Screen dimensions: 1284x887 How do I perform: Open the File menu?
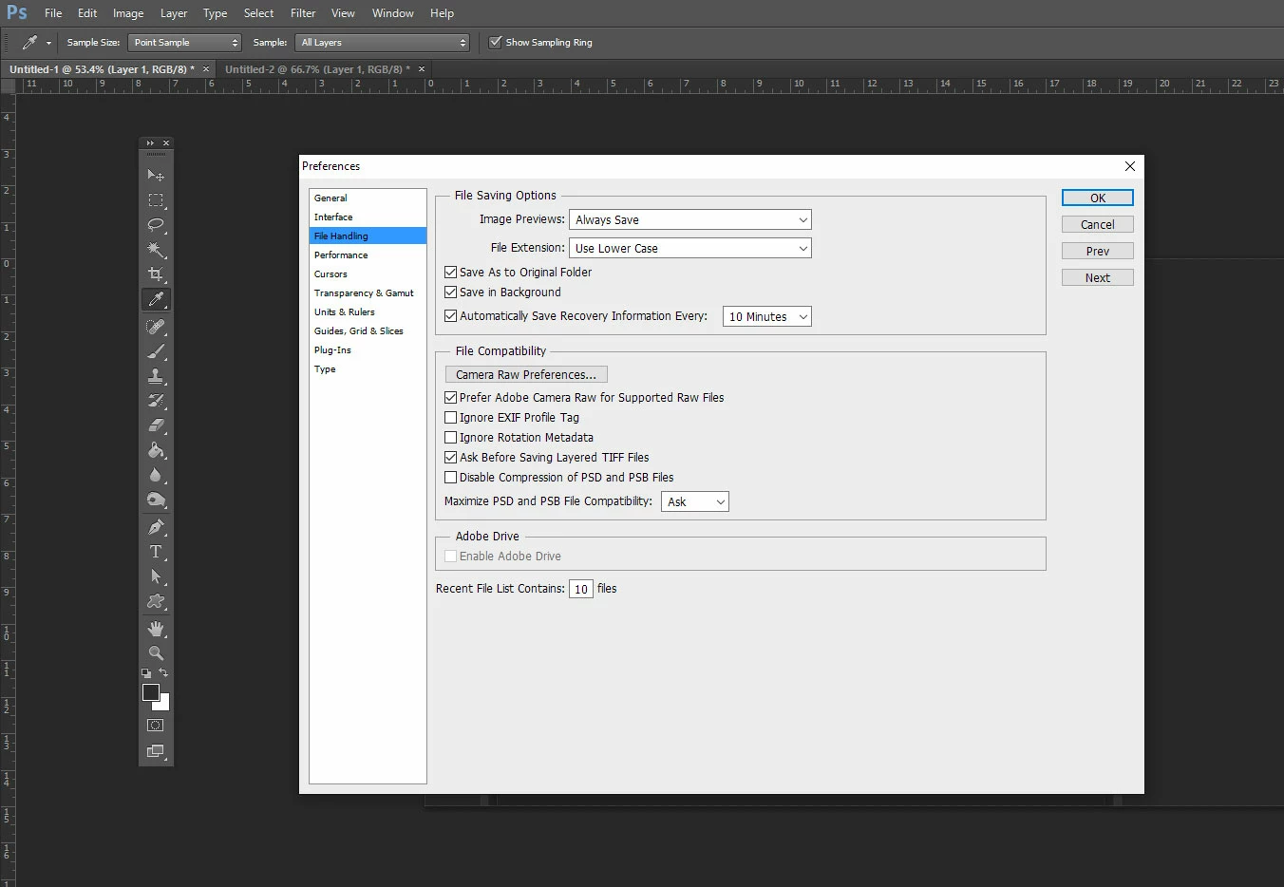click(x=53, y=13)
